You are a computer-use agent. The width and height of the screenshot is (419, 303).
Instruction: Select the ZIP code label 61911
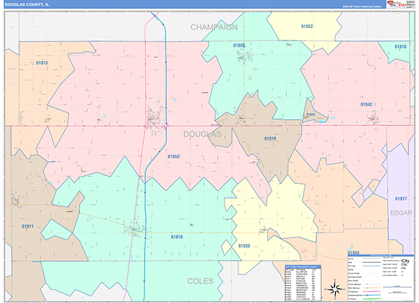point(27,226)
